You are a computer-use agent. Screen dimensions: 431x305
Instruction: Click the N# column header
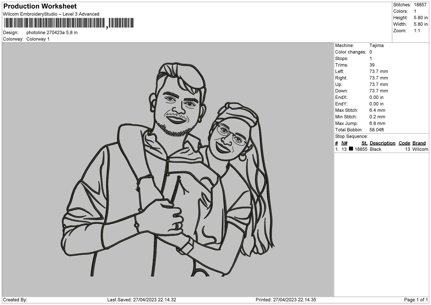[344, 143]
